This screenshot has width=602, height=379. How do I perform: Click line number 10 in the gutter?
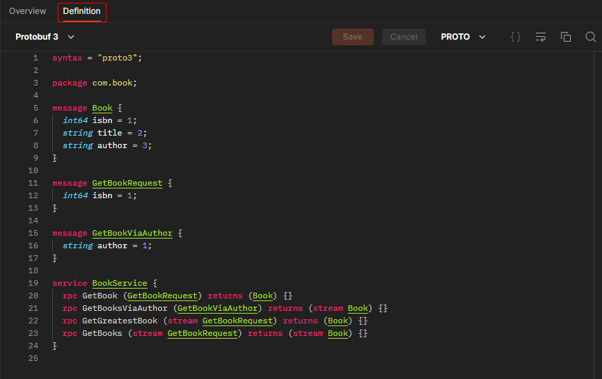(33, 170)
